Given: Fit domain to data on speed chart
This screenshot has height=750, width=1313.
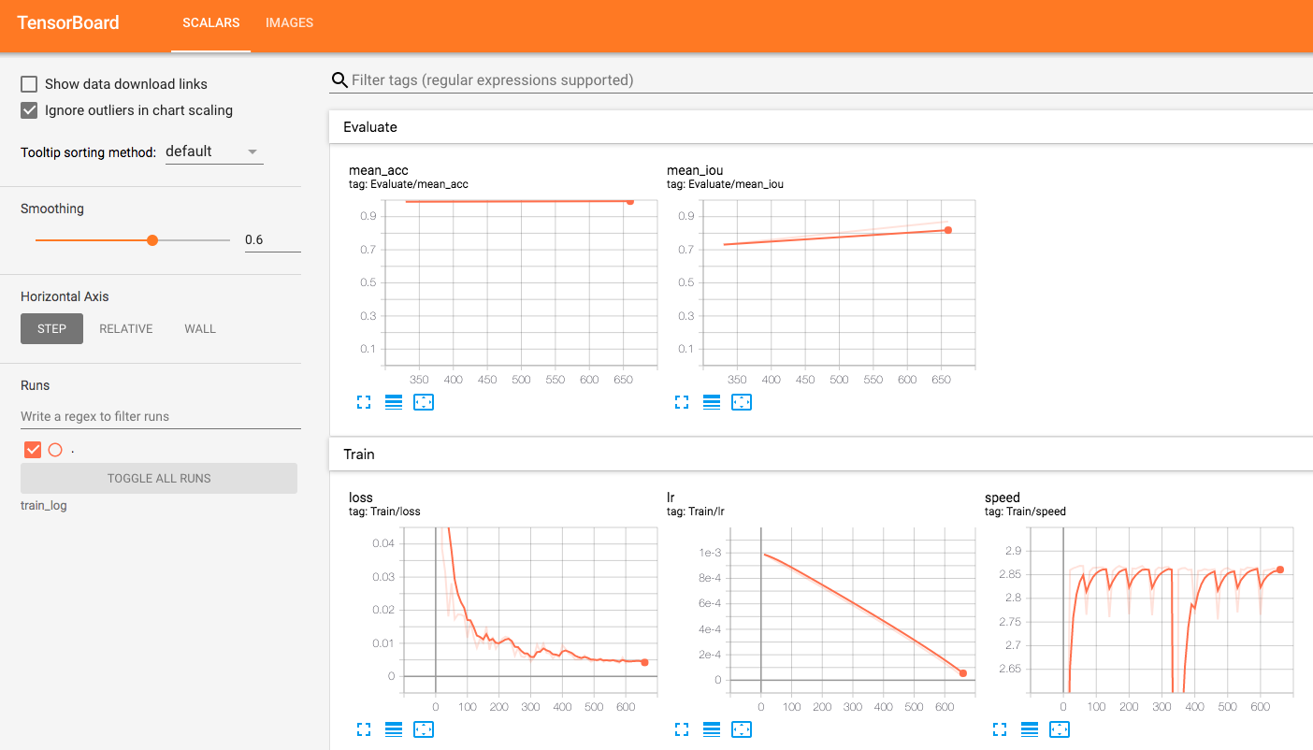Looking at the screenshot, I should (1060, 728).
